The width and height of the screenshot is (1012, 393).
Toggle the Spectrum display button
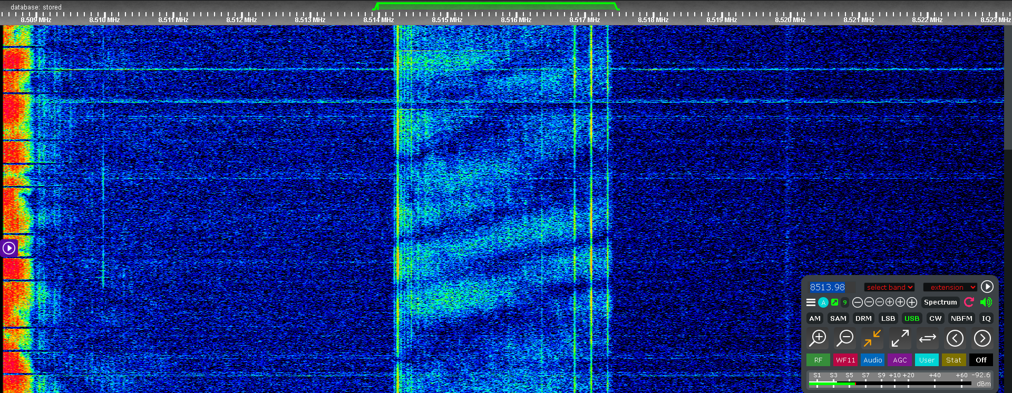coord(940,302)
